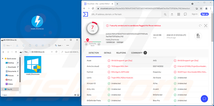Go up one folder level in File Explorer
The width and height of the screenshot is (214, 106).
[16, 52]
